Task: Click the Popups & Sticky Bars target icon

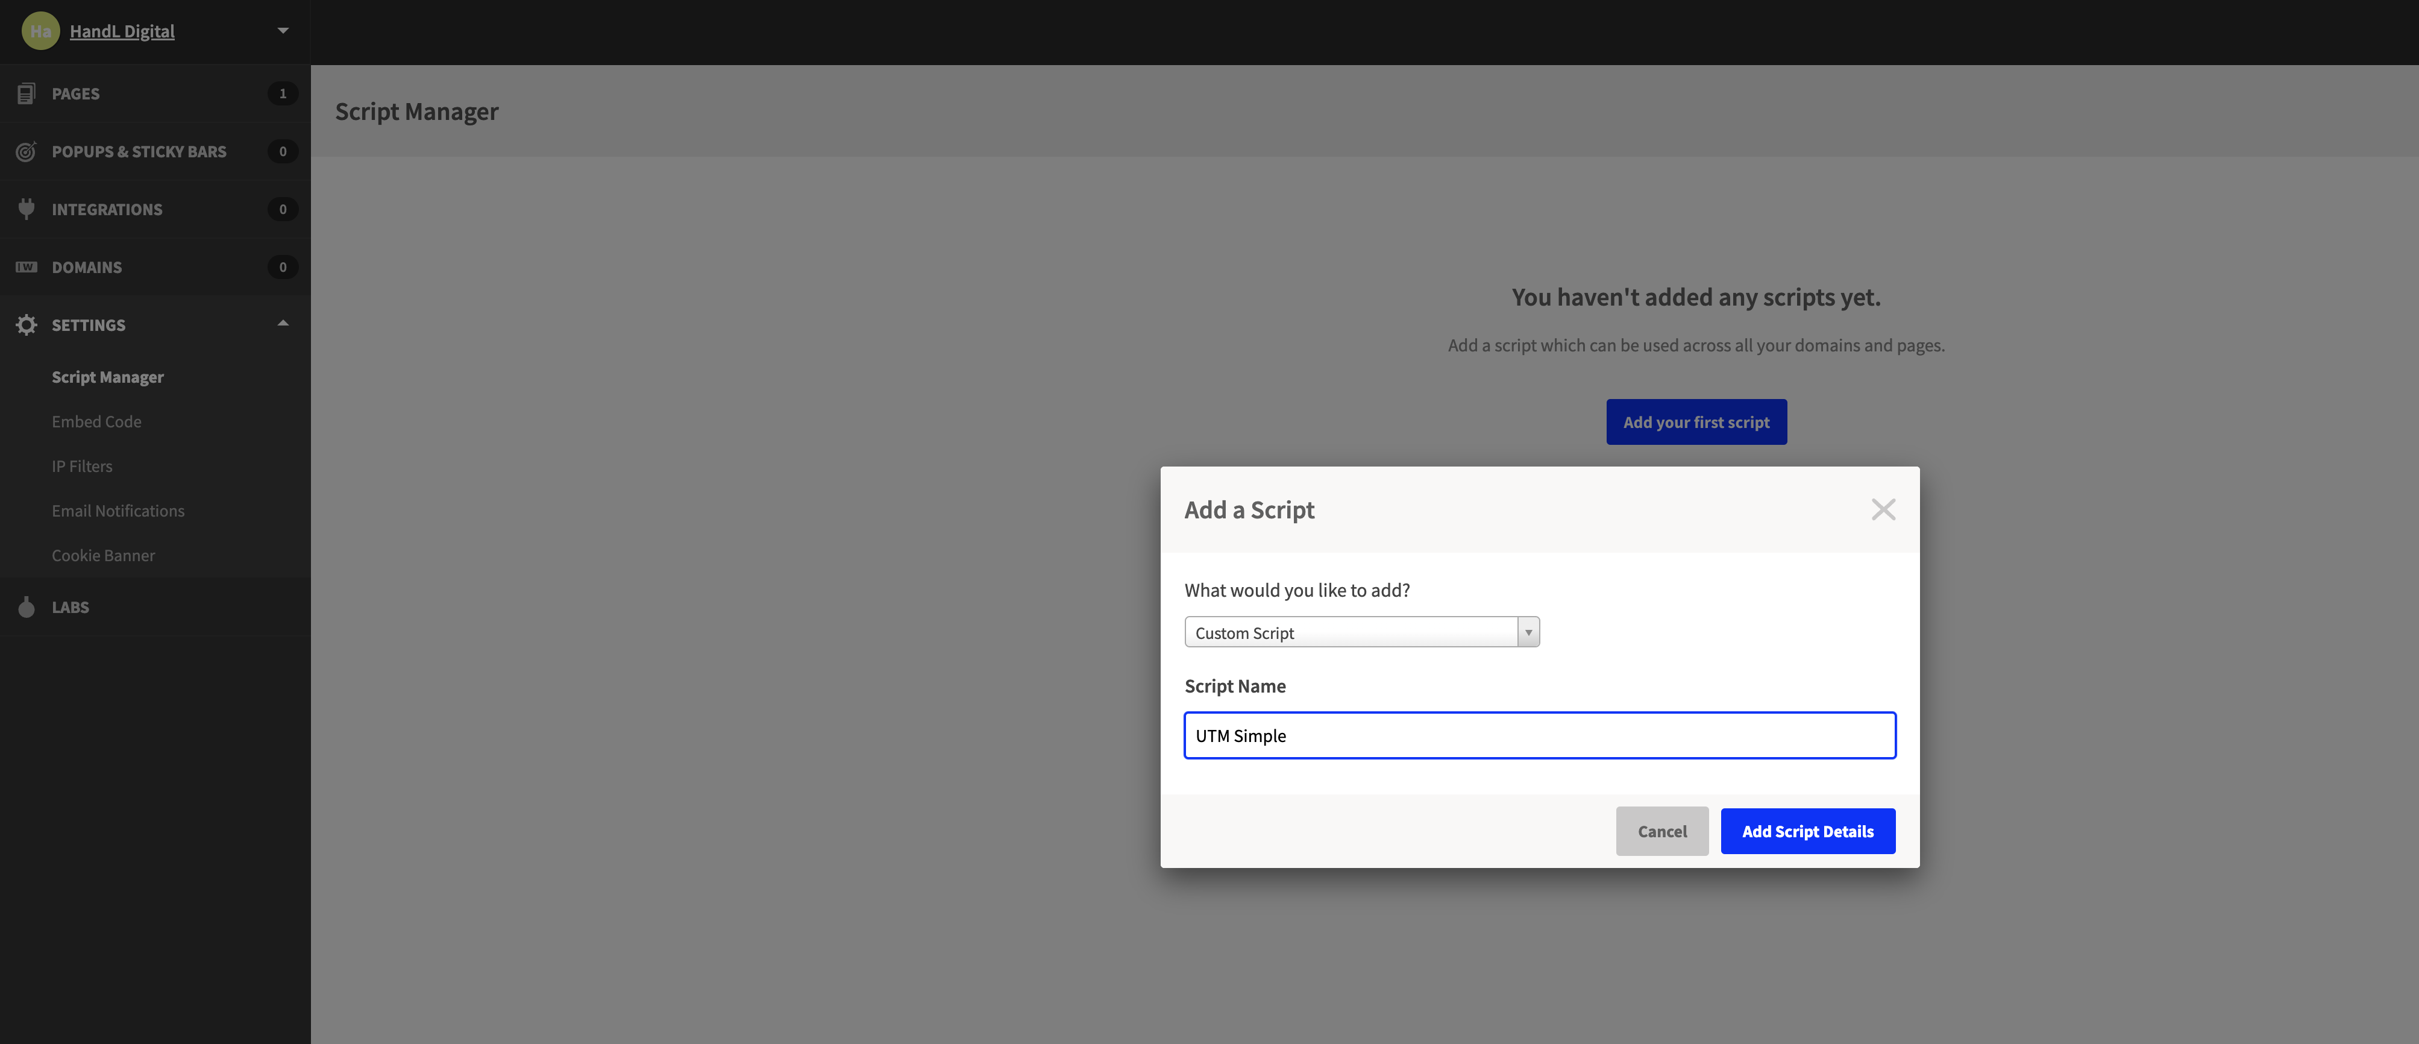Action: click(x=27, y=151)
